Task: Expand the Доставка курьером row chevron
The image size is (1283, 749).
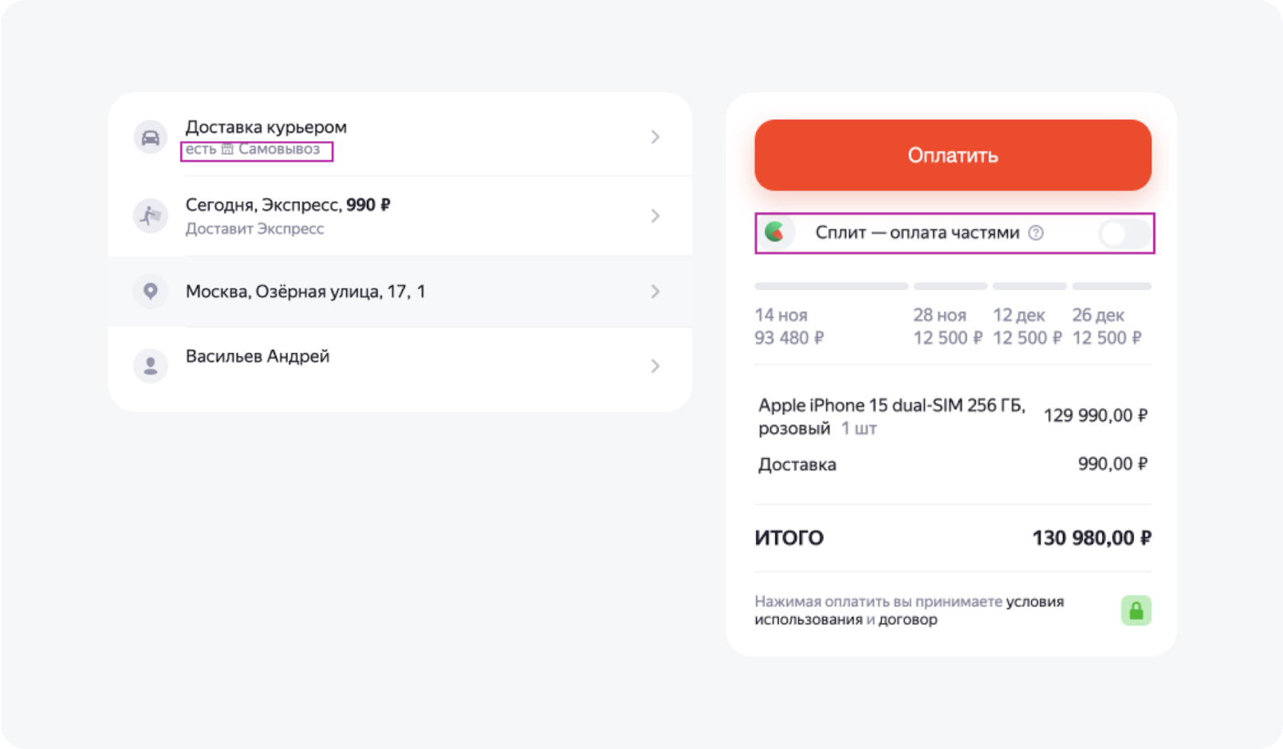Action: (655, 137)
